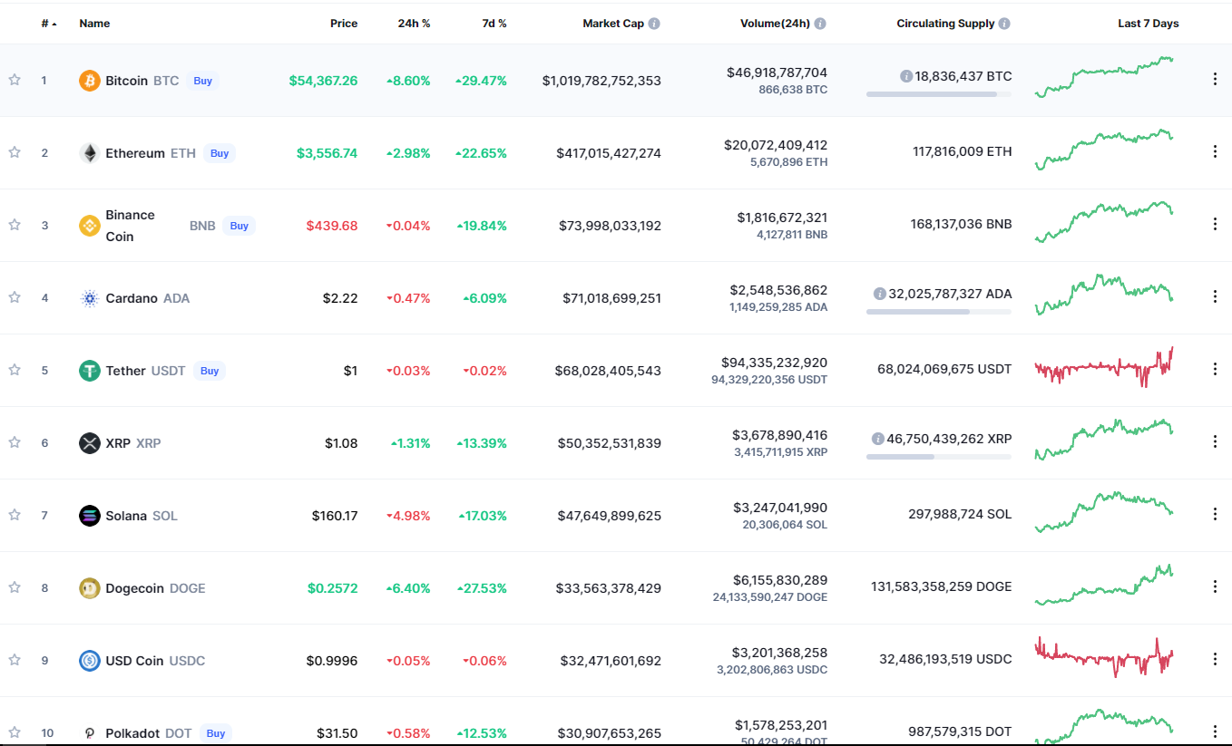Image resolution: width=1232 pixels, height=746 pixels.
Task: Click the Ethereum coin logo icon
Action: [x=89, y=153]
